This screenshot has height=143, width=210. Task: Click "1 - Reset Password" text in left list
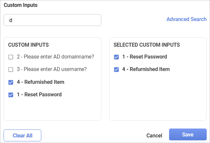coord(39,95)
